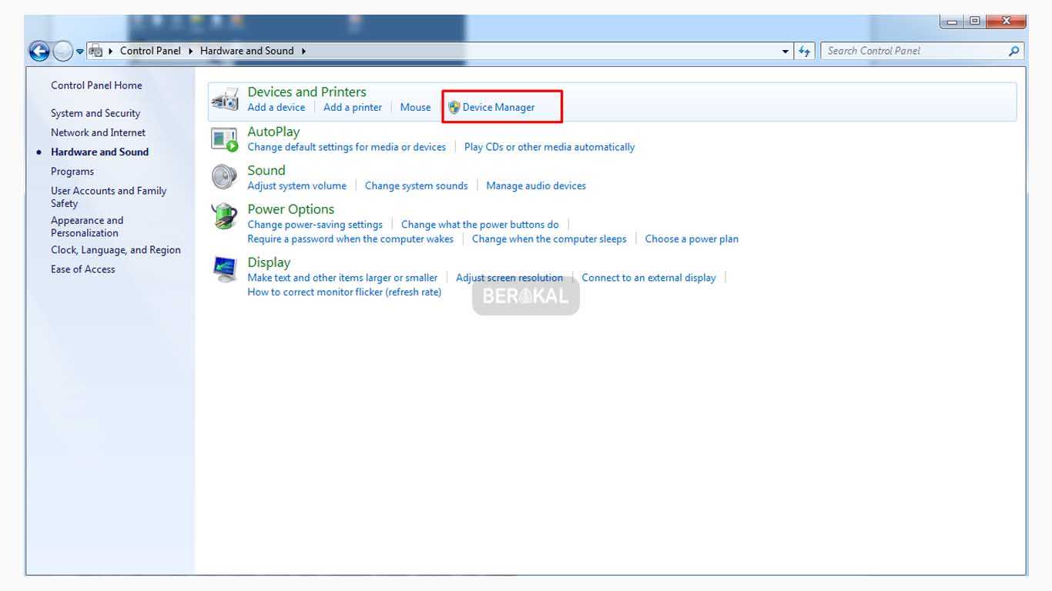Expand arrow after Hardware and Sound breadcrumb
The height and width of the screenshot is (591, 1052).
(x=303, y=51)
